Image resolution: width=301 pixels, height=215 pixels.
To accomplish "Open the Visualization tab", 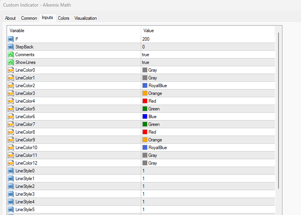I will pyautogui.click(x=86, y=18).
